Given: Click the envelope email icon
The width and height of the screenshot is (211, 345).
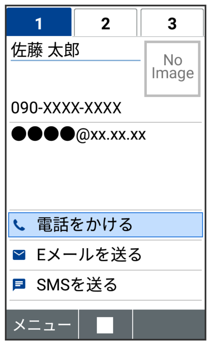Looking at the screenshot, I should pos(19,255).
